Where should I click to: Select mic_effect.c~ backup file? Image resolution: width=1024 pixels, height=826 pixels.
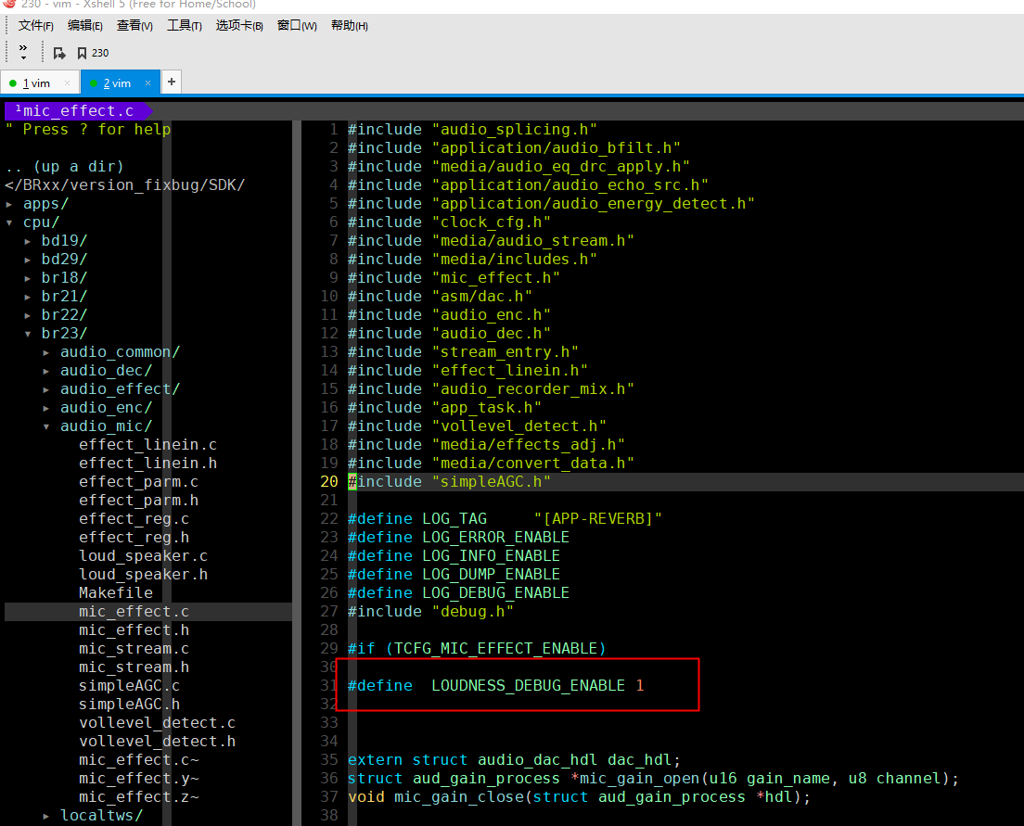(x=138, y=760)
